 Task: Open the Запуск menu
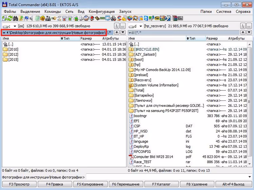point(125,11)
